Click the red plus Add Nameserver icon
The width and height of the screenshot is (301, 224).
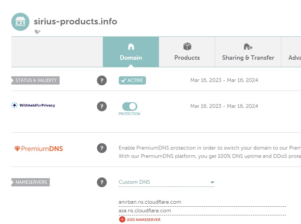[122, 219]
